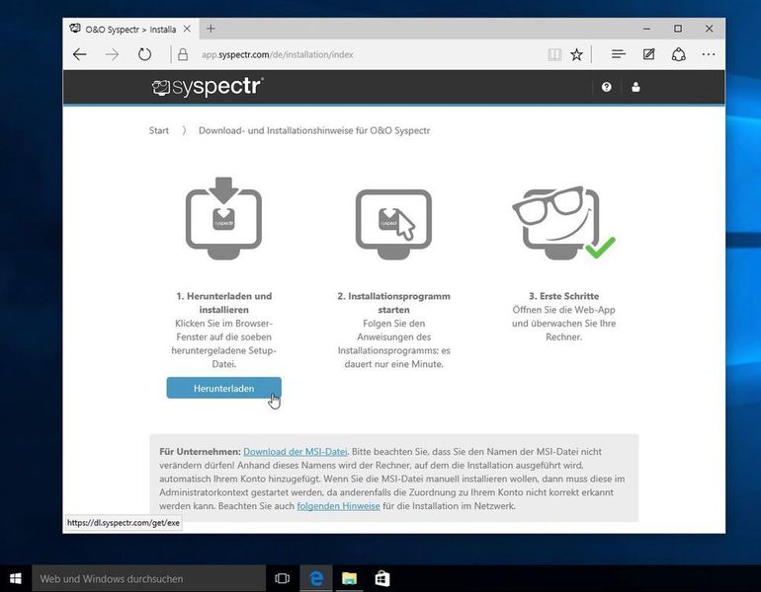
Task: Open the Download der MSI-Datei link
Action: pyautogui.click(x=296, y=452)
